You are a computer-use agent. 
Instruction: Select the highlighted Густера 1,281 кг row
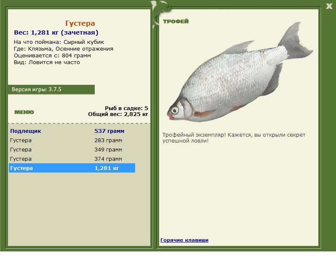[x=72, y=168]
